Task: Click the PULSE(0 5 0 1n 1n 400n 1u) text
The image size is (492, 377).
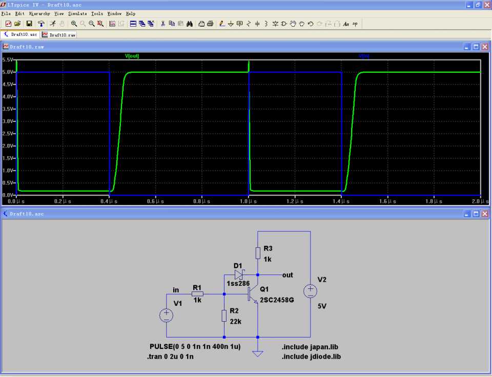Action: tap(195, 347)
